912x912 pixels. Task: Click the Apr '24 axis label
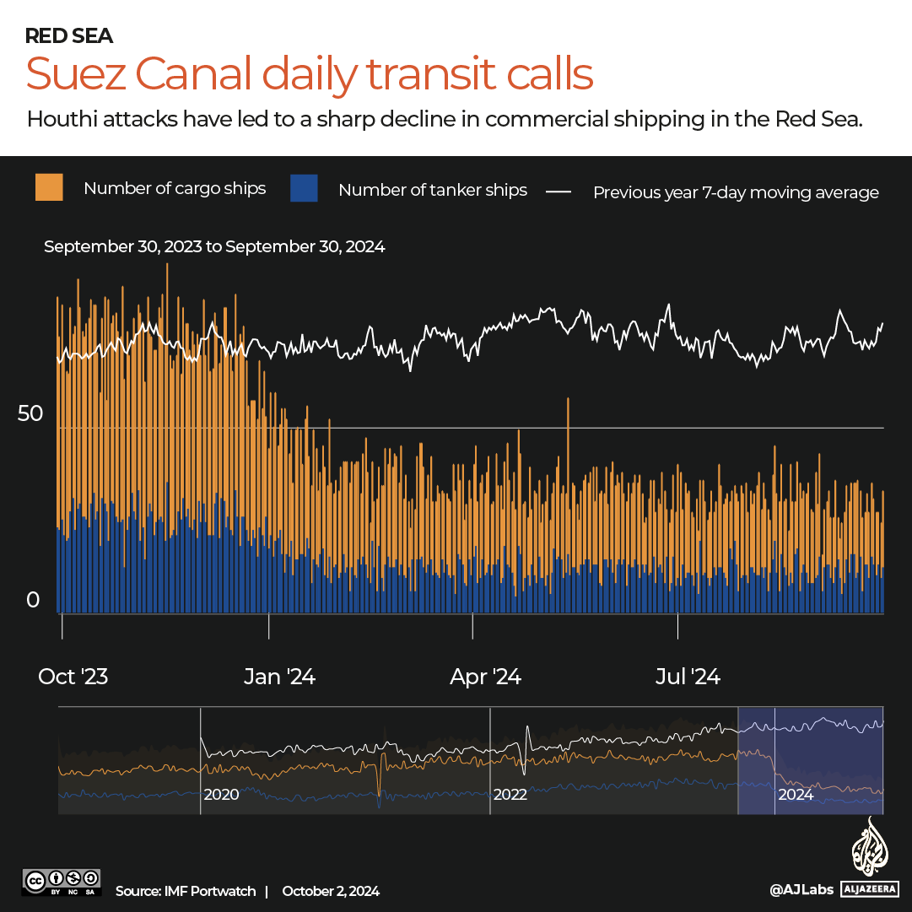point(485,677)
